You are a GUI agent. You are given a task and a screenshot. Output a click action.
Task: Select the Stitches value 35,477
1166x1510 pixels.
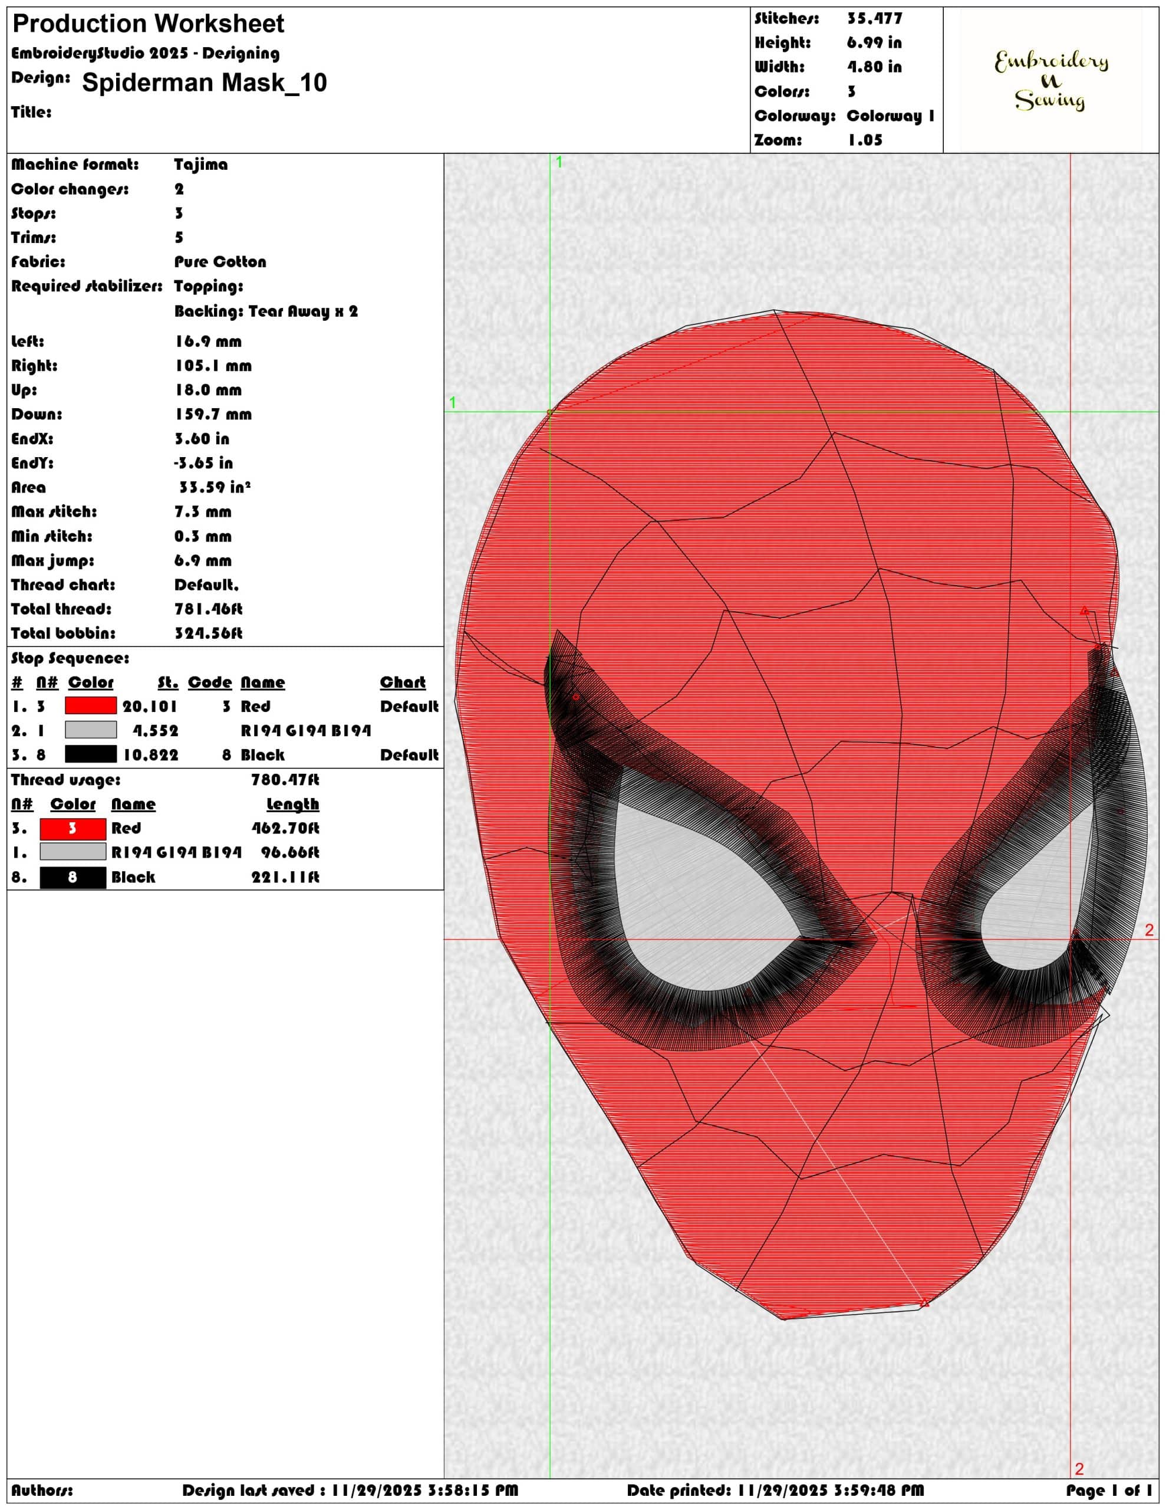click(874, 19)
